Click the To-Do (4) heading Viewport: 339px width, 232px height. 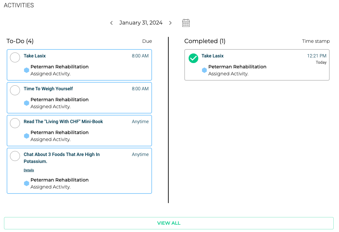coord(20,41)
